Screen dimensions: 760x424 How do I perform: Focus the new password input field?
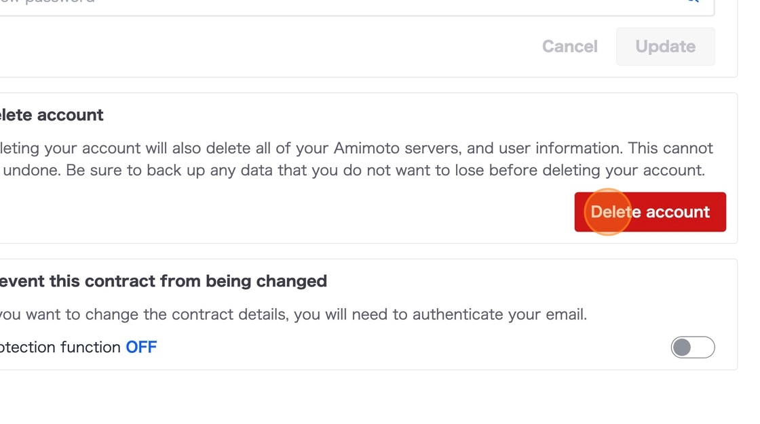coord(339,3)
